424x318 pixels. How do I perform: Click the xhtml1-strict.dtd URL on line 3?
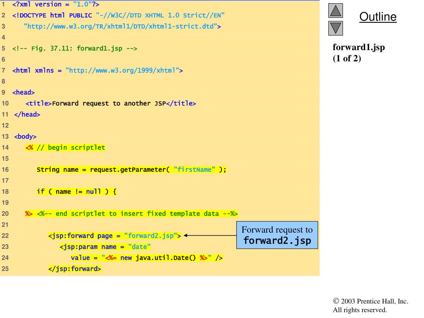[122, 26]
